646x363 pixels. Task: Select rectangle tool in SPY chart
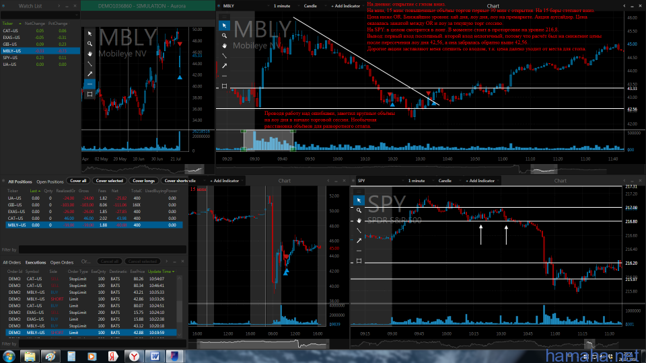coord(359,261)
